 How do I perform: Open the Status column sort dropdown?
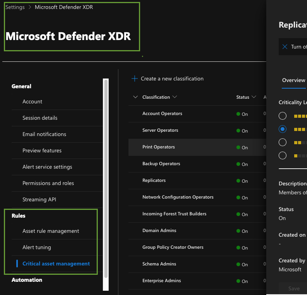click(254, 97)
